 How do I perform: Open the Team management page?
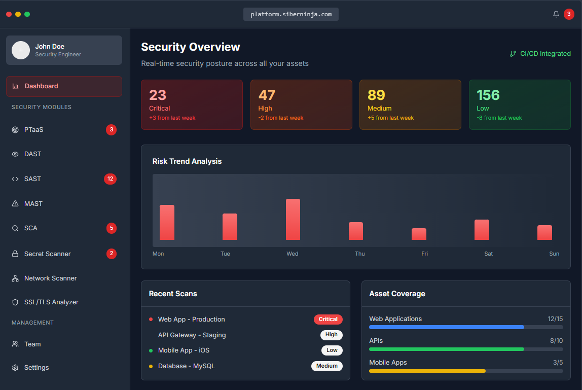click(x=32, y=344)
